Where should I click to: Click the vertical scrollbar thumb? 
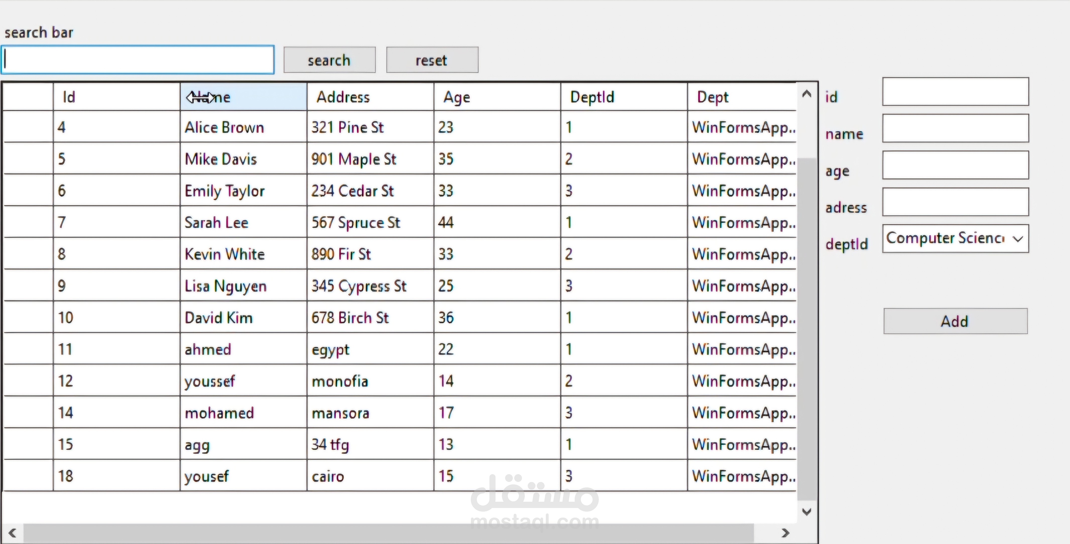point(807,328)
